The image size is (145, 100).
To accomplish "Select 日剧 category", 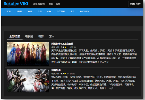I will point(40,12).
